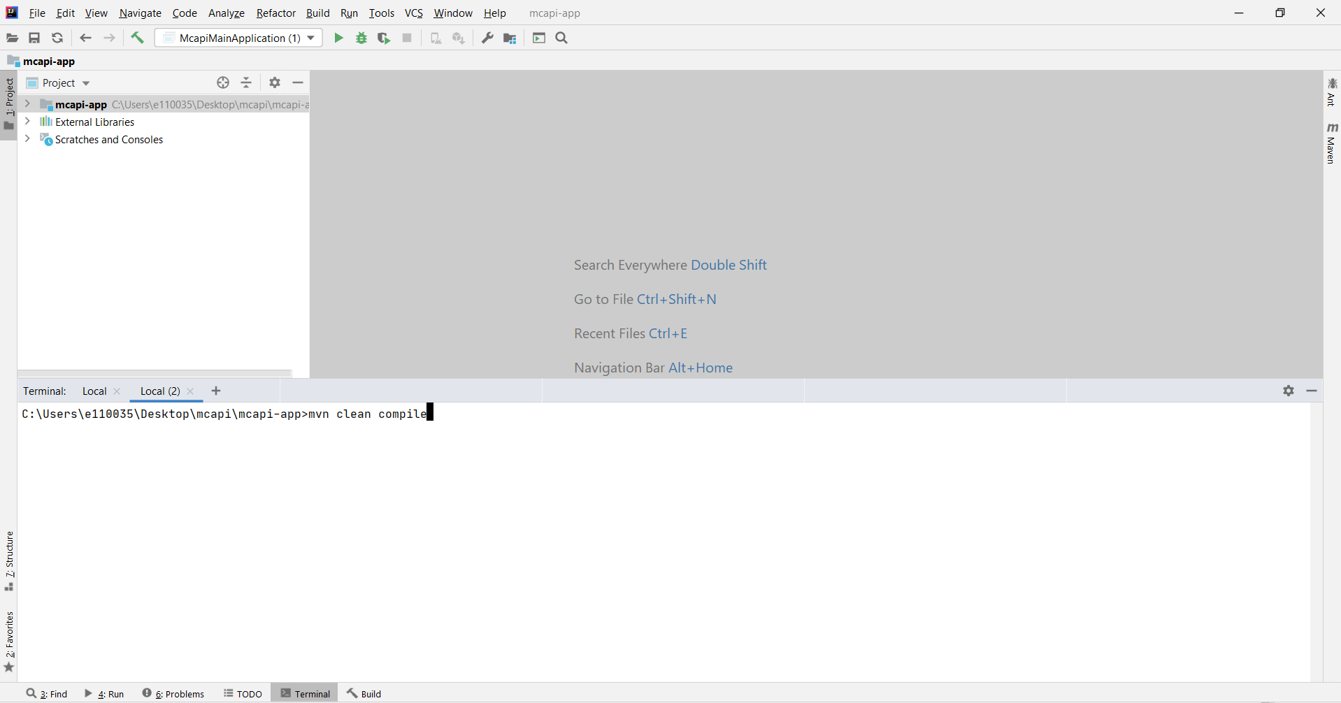Click the Build Project hammer icon
The width and height of the screenshot is (1341, 703).
tap(138, 38)
